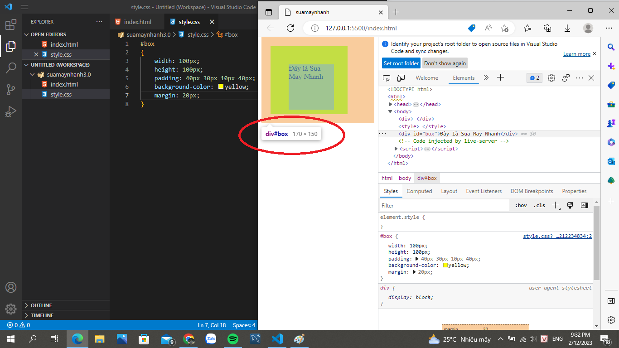Open DevTools Welcome tab
The width and height of the screenshot is (619, 348).
[427, 78]
